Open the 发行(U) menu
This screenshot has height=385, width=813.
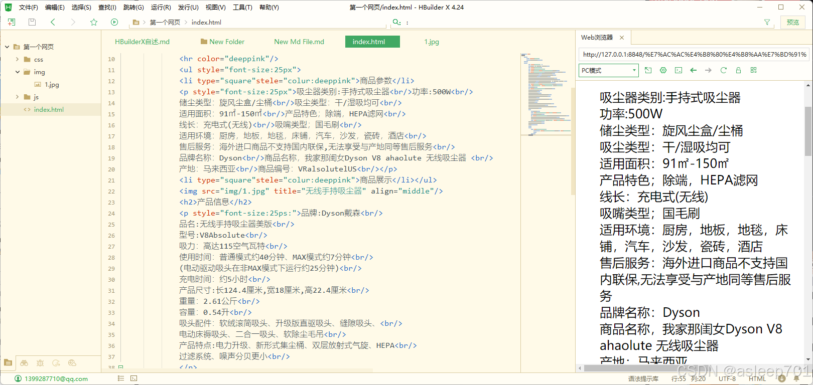tap(188, 7)
